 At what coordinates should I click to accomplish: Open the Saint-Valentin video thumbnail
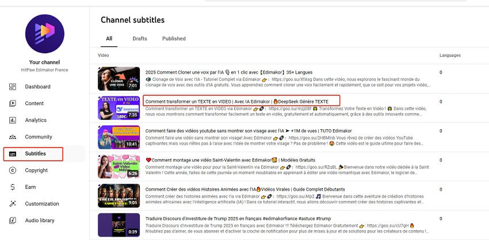(x=119, y=167)
